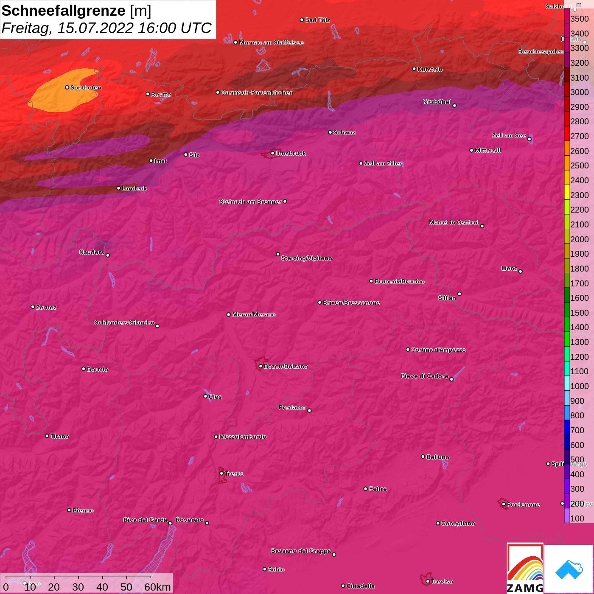Click the Bienno label
594x594 pixels.
(83, 510)
